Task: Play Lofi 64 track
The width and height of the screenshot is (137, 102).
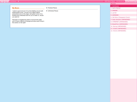Action: [124, 13]
